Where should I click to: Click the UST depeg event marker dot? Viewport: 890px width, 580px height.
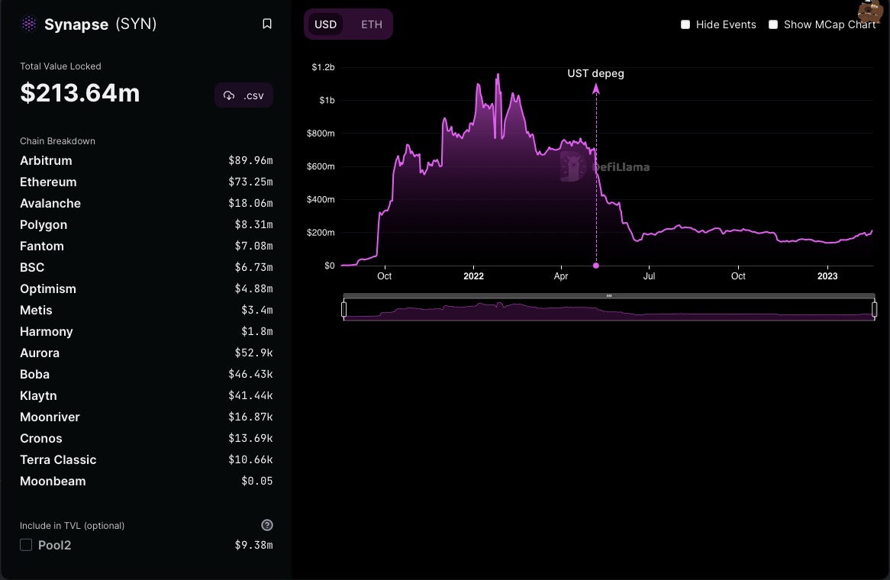click(x=596, y=266)
